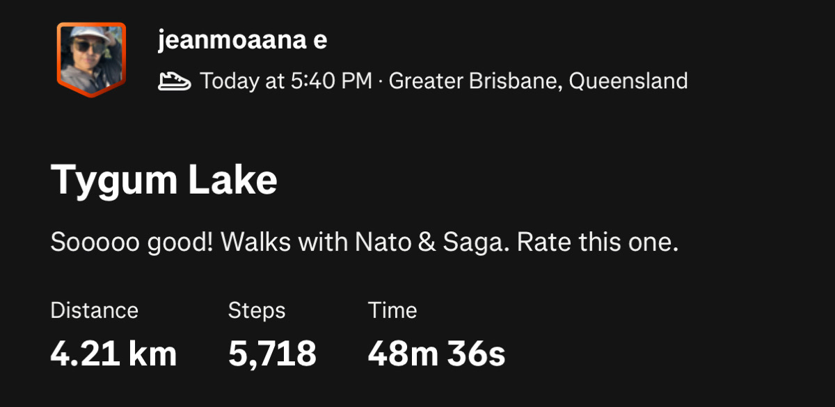Click the Today at 5:40 PM timestamp
835x407 pixels.
pos(286,81)
